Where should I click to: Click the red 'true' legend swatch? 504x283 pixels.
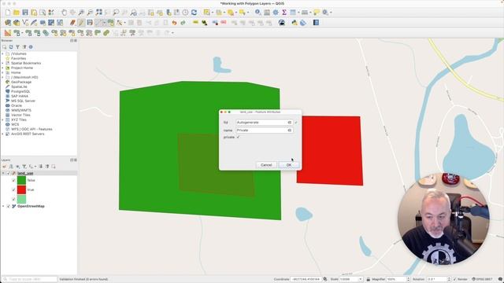click(21, 189)
